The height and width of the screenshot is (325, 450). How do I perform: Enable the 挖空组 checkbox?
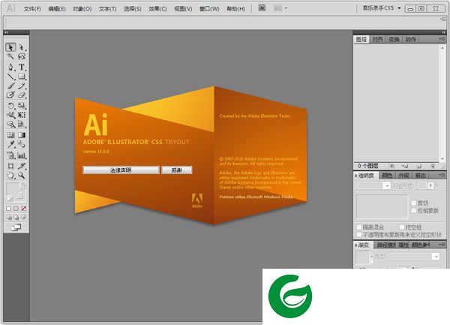(x=402, y=227)
